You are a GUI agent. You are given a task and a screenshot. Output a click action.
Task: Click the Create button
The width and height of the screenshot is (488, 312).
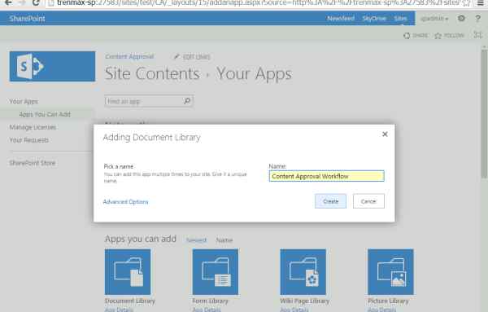point(330,201)
